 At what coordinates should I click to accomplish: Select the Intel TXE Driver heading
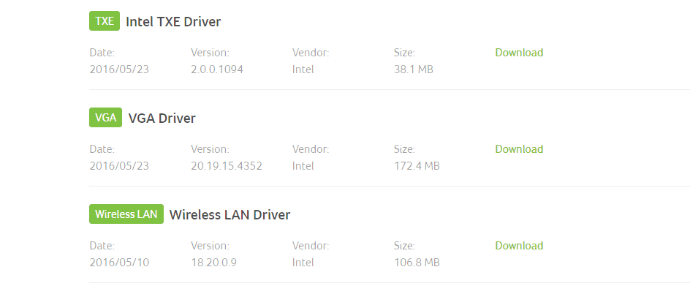[x=173, y=22]
